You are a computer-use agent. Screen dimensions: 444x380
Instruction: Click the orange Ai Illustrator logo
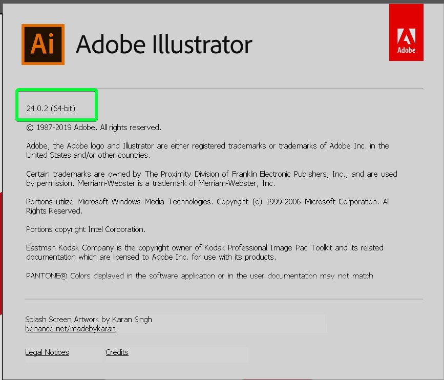click(x=43, y=45)
